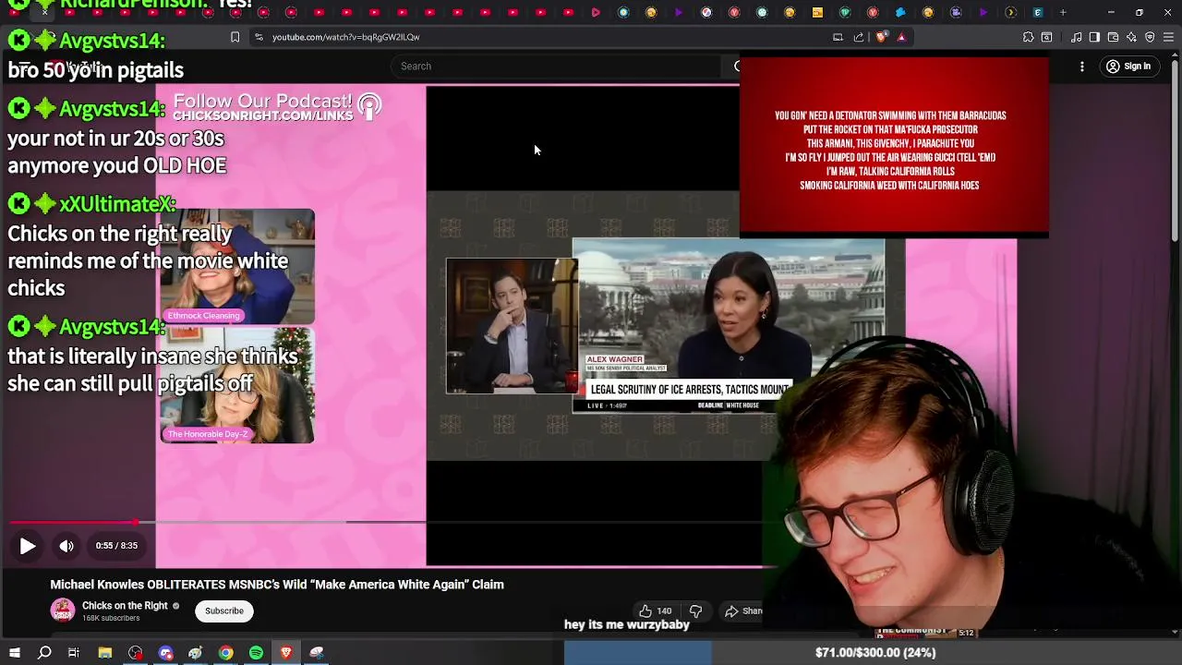Bookmark this page with the bookmark icon
This screenshot has width=1182, height=665.
pos(235,37)
